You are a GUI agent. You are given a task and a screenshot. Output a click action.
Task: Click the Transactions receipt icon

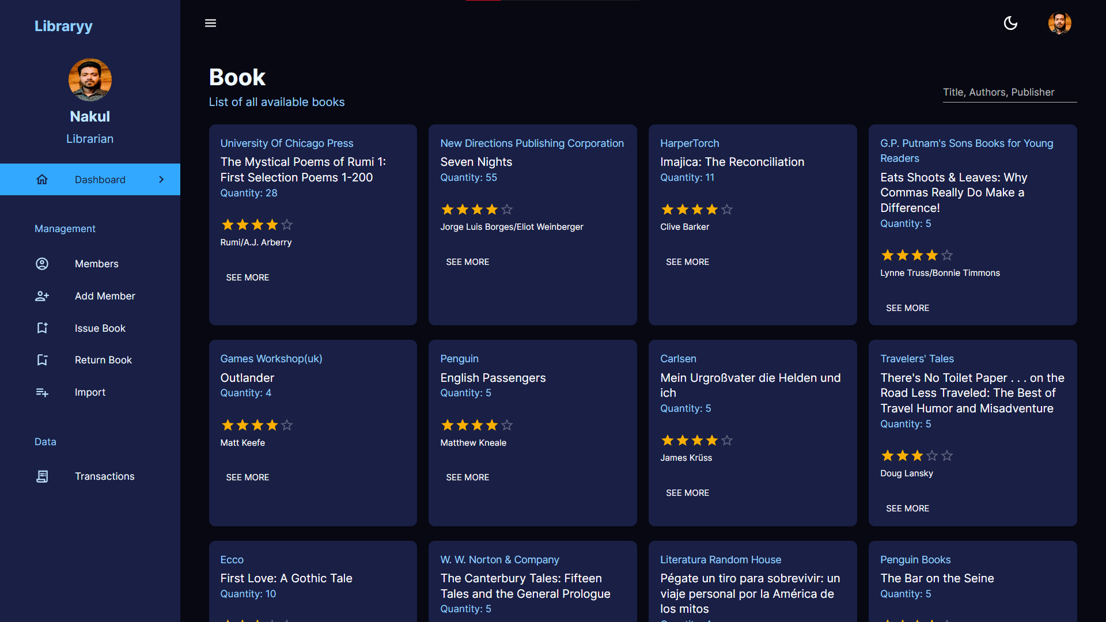tap(41, 476)
